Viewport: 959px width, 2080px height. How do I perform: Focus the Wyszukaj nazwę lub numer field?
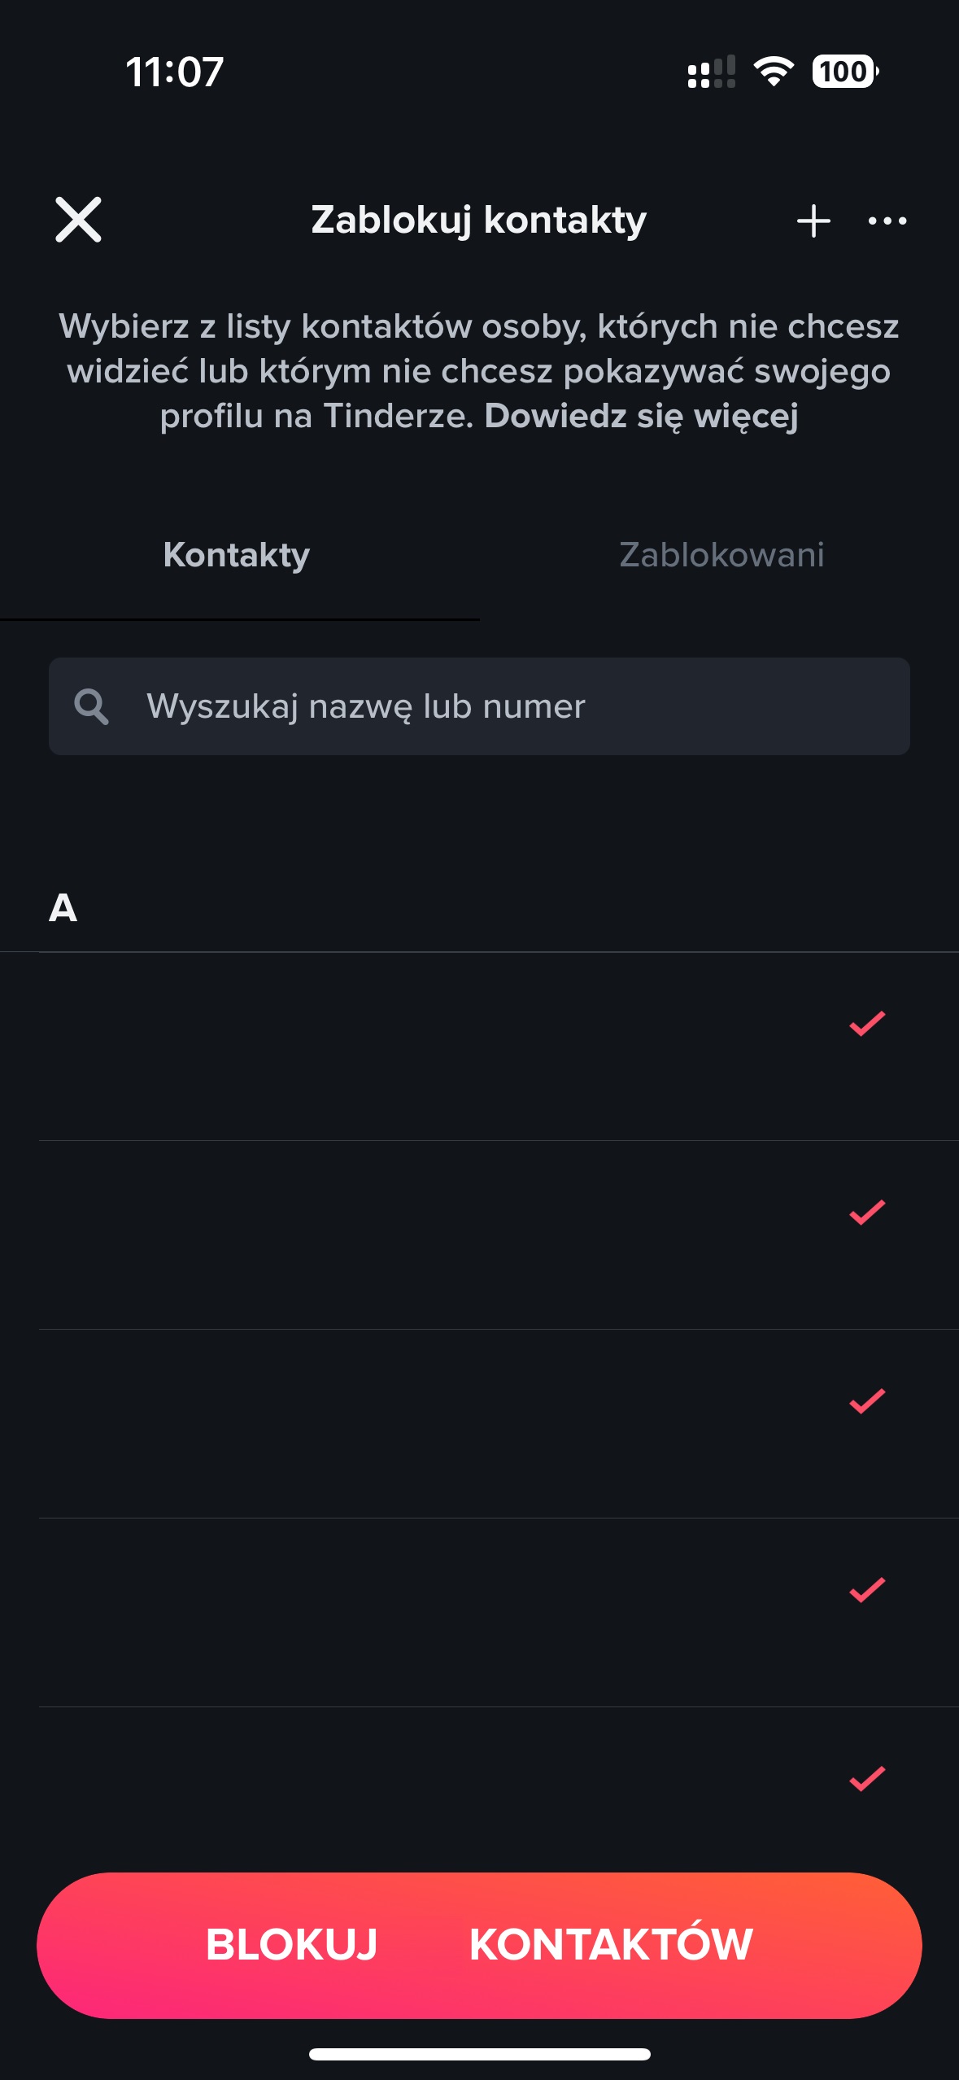click(x=504, y=706)
